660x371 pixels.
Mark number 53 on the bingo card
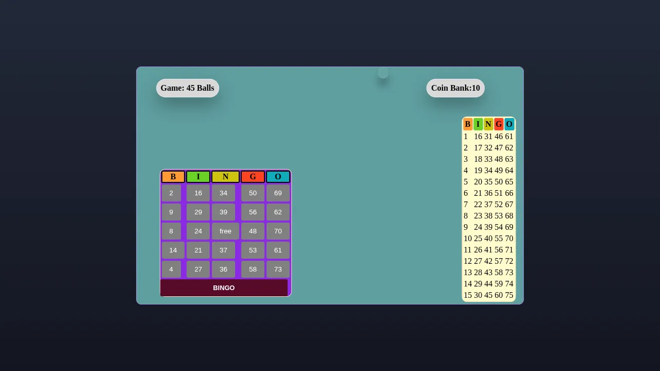(x=253, y=250)
